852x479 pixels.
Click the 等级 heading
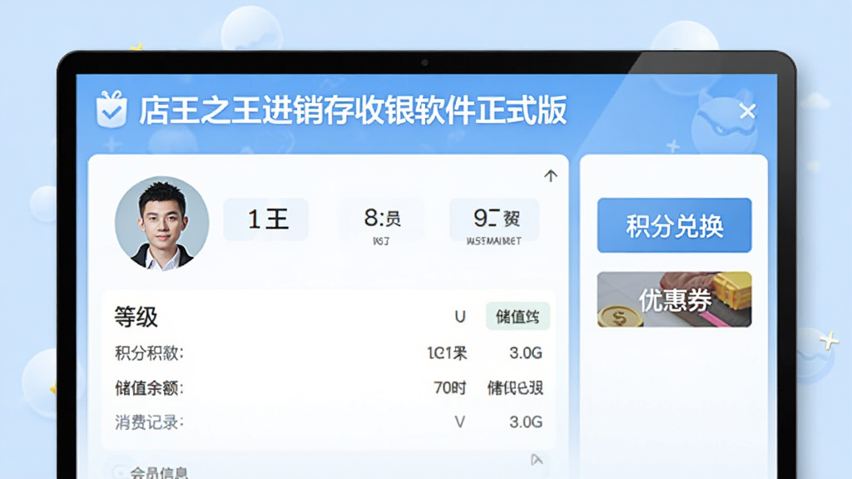click(x=136, y=317)
